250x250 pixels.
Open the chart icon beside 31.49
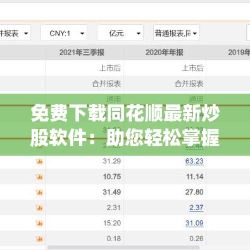pyautogui.click(x=39, y=192)
